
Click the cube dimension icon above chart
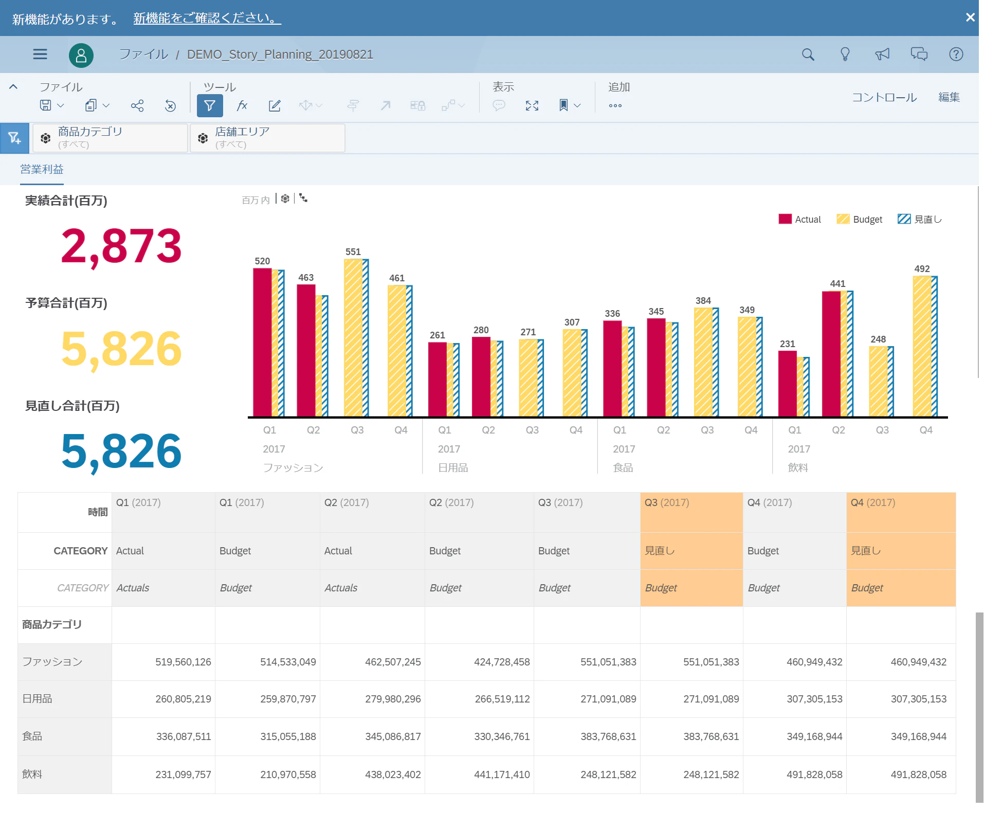285,199
